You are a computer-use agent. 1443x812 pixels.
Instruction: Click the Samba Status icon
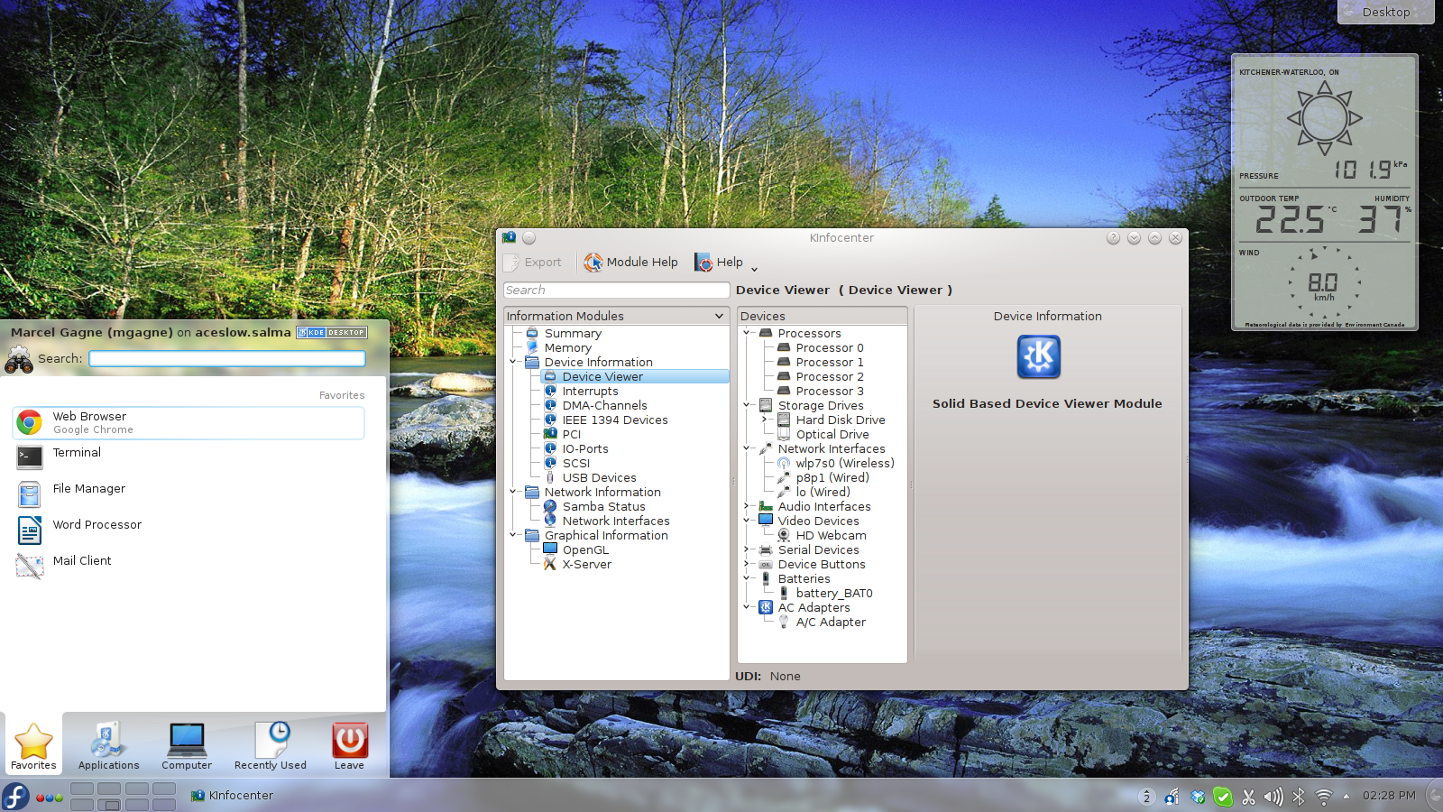point(550,506)
